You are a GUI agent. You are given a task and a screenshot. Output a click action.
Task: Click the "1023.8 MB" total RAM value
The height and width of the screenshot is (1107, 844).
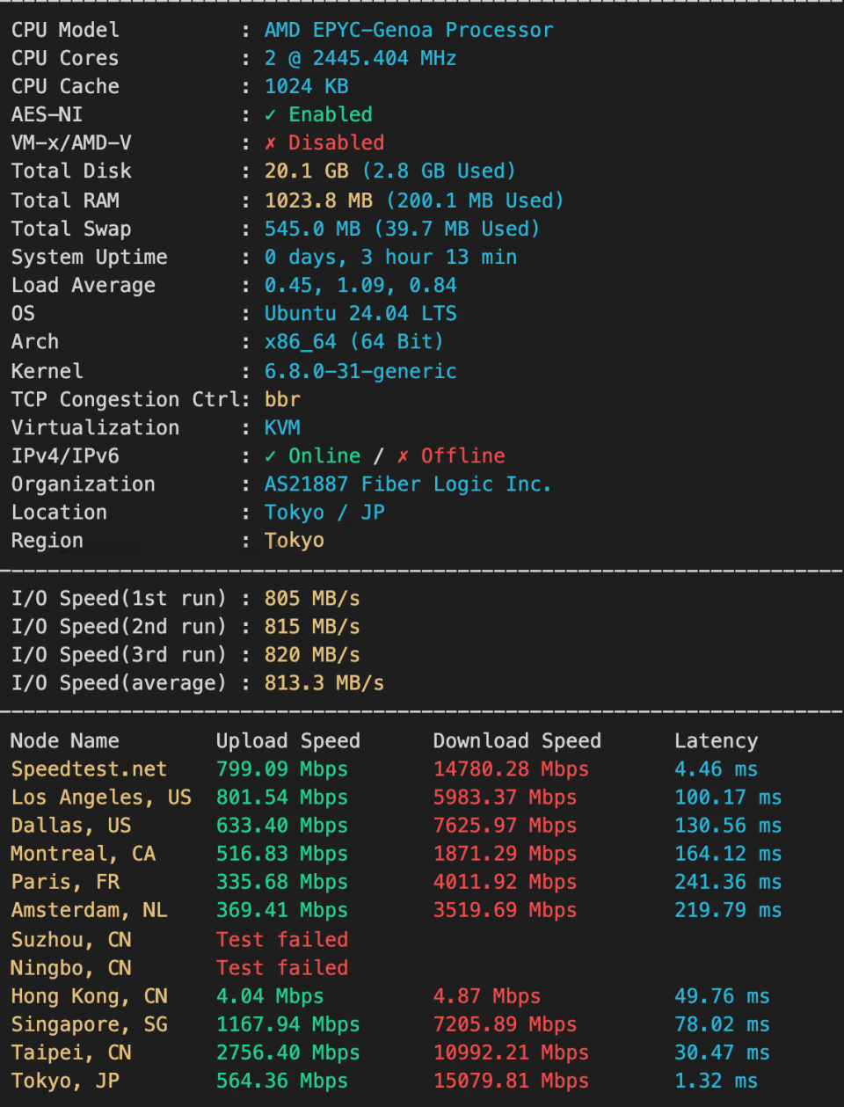(x=318, y=200)
